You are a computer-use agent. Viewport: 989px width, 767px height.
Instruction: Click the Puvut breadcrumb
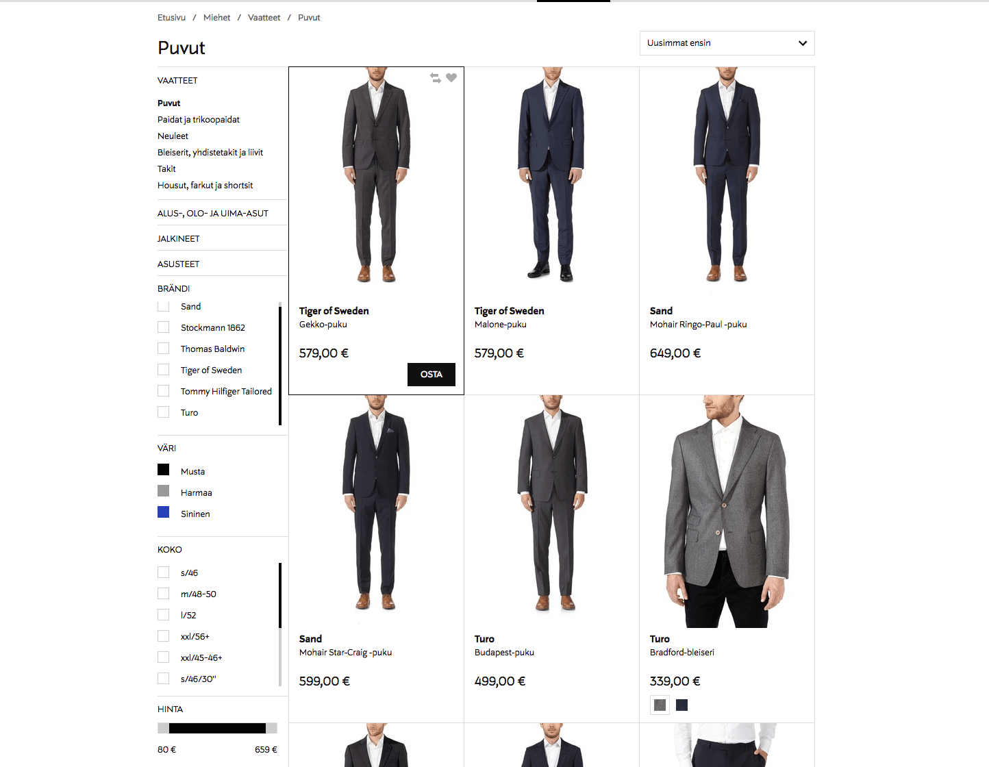click(x=309, y=18)
